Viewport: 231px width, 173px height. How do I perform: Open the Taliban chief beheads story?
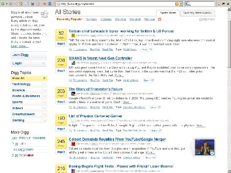[x=121, y=31]
